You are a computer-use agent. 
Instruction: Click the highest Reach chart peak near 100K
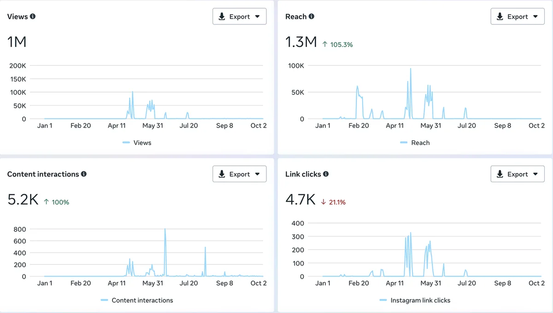pyautogui.click(x=411, y=69)
